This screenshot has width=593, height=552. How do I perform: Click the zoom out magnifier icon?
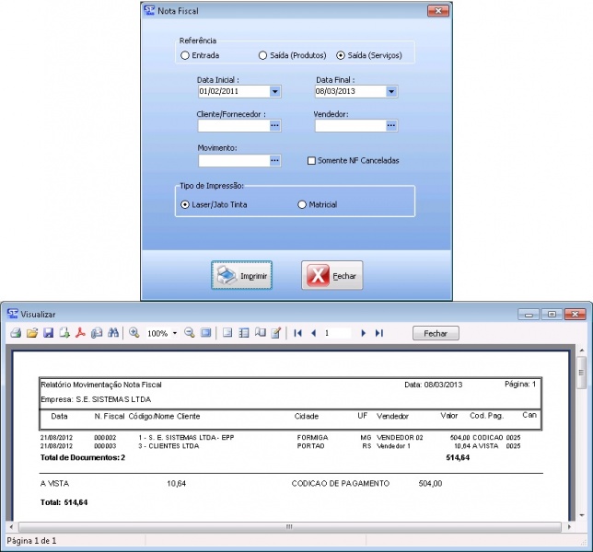point(190,333)
